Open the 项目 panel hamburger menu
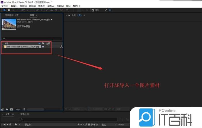Viewport: 202px width, 128px height. click(37, 15)
